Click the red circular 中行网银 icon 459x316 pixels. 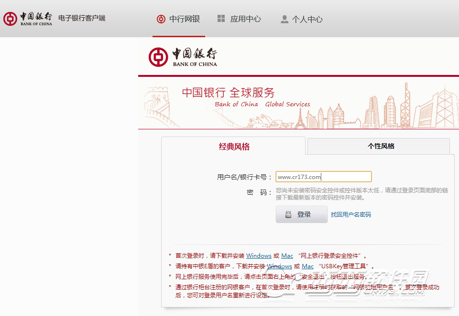(161, 19)
